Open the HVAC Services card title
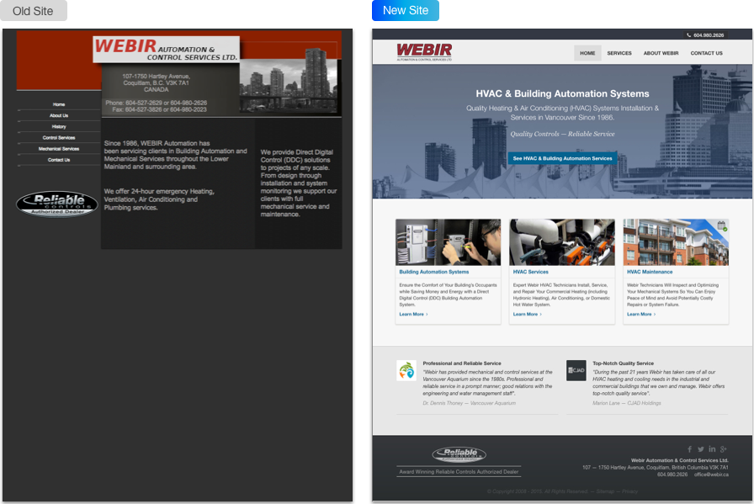The image size is (754, 504). [x=530, y=273]
